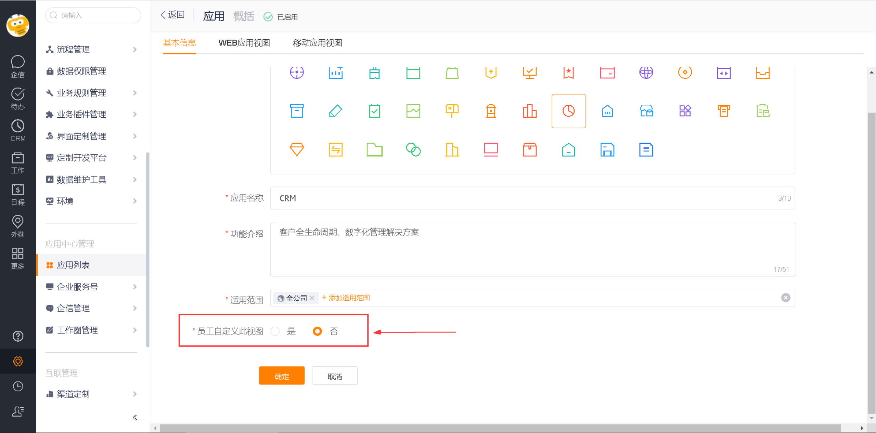Screen dimensions: 876x433
Task: Open the 待办 to-do icon
Action: [18, 99]
